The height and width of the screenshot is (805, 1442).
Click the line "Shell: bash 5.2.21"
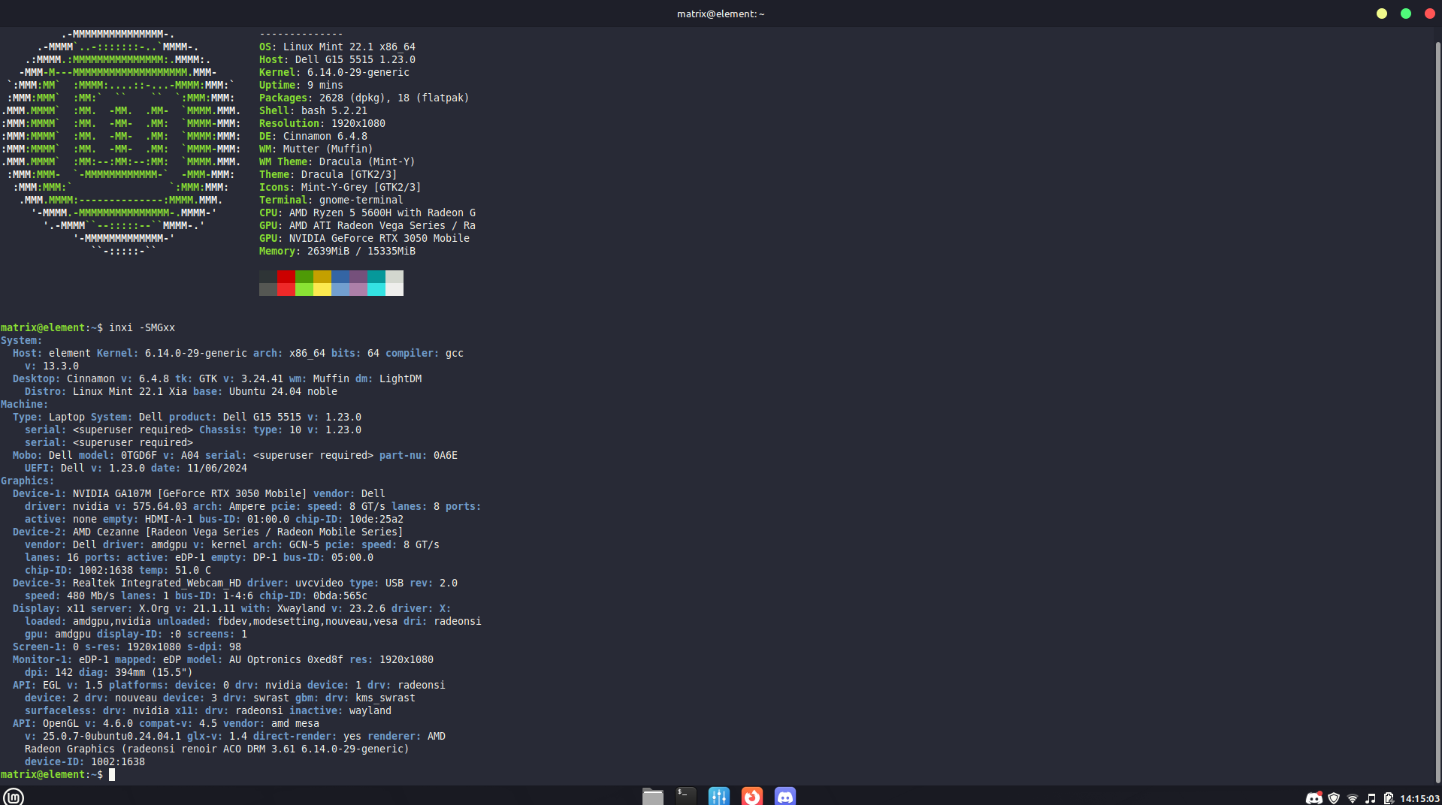click(313, 110)
